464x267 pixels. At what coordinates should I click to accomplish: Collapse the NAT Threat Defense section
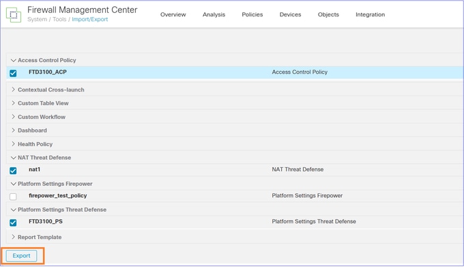click(x=13, y=158)
